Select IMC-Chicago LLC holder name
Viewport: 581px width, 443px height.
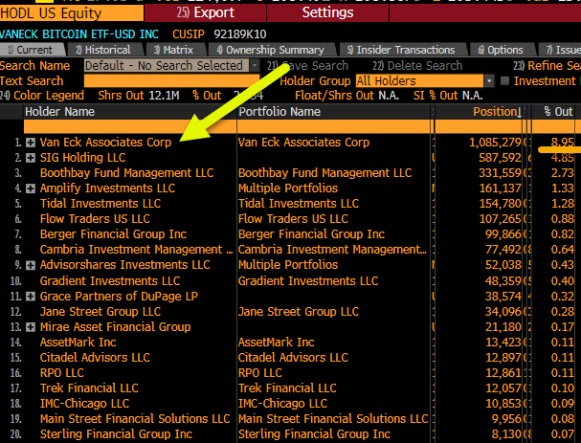(x=85, y=404)
